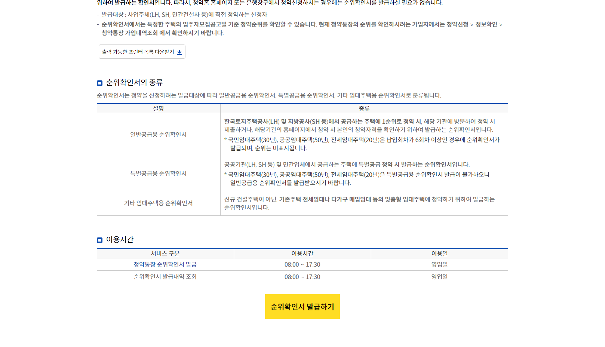Viewport: 605px width, 347px height.
Task: Click the blue square icon beside 순위확인서의 종류
Action: tap(99, 83)
